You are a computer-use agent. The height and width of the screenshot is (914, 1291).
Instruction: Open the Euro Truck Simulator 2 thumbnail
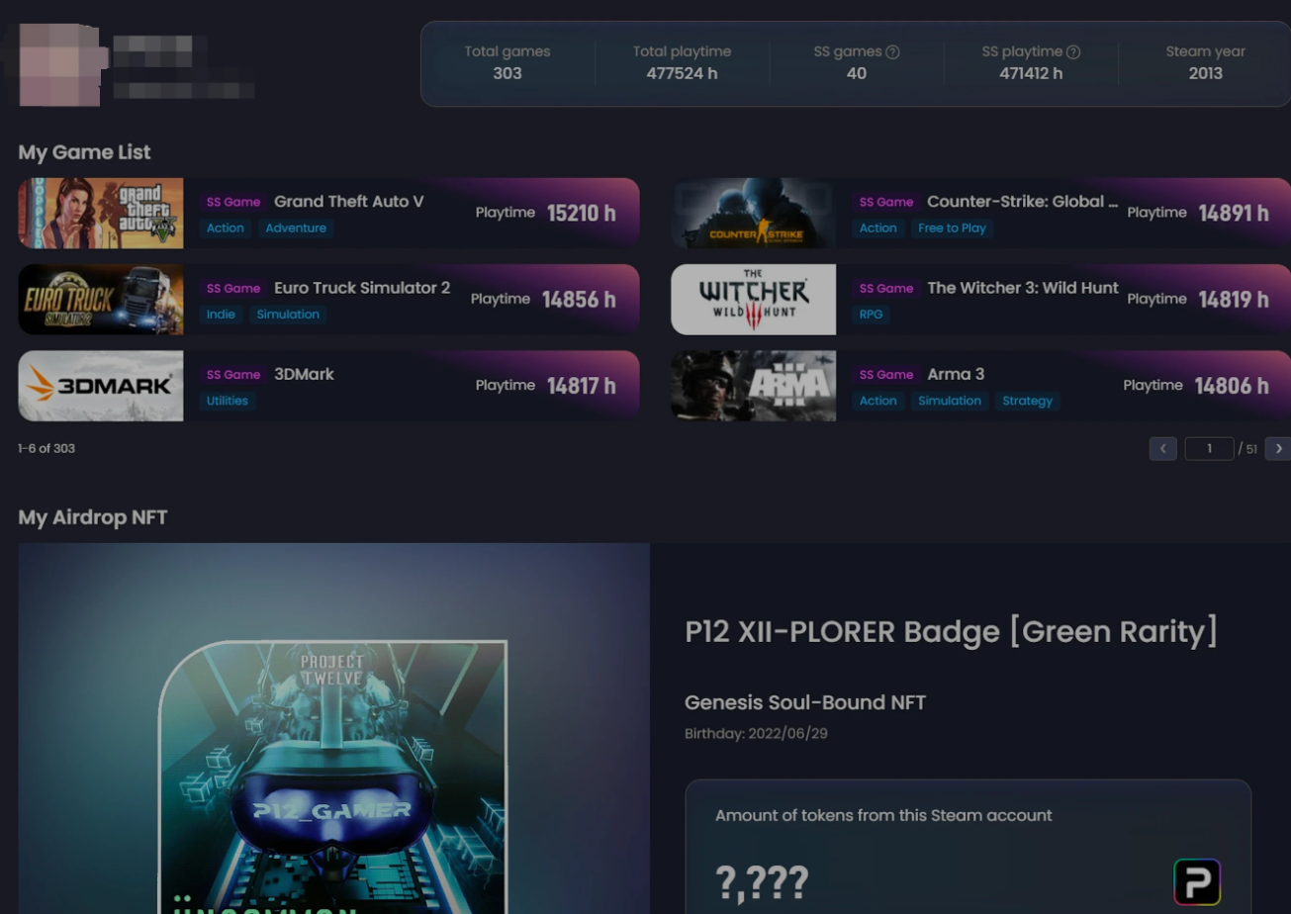point(101,299)
